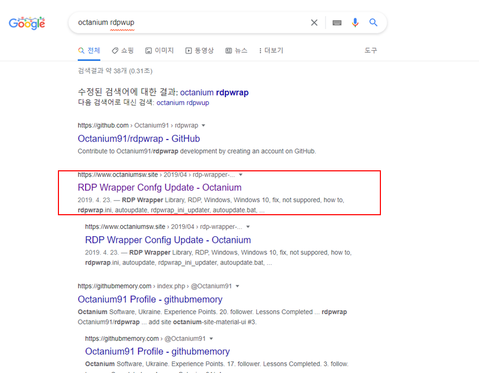
Task: Click the blue magnifier search button
Action: 373,22
